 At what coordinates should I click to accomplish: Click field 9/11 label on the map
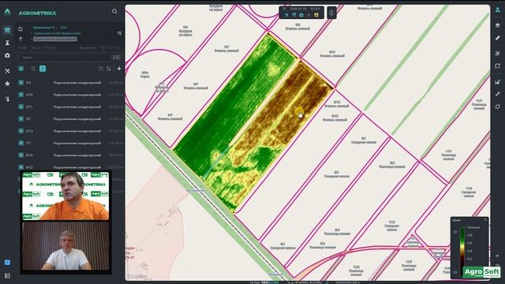click(332, 54)
